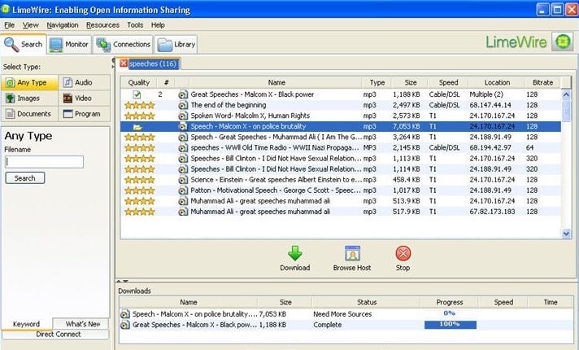
Task: Click the green Download arrow button
Action: tap(294, 253)
